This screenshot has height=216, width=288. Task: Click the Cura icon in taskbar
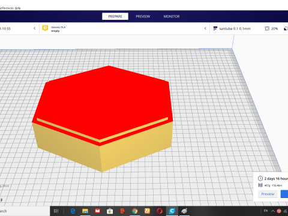[x=172, y=211]
